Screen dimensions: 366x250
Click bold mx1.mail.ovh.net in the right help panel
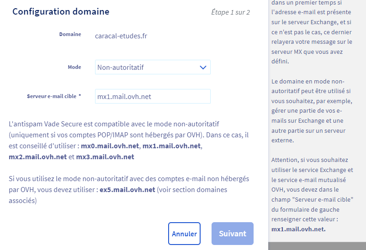298,229
